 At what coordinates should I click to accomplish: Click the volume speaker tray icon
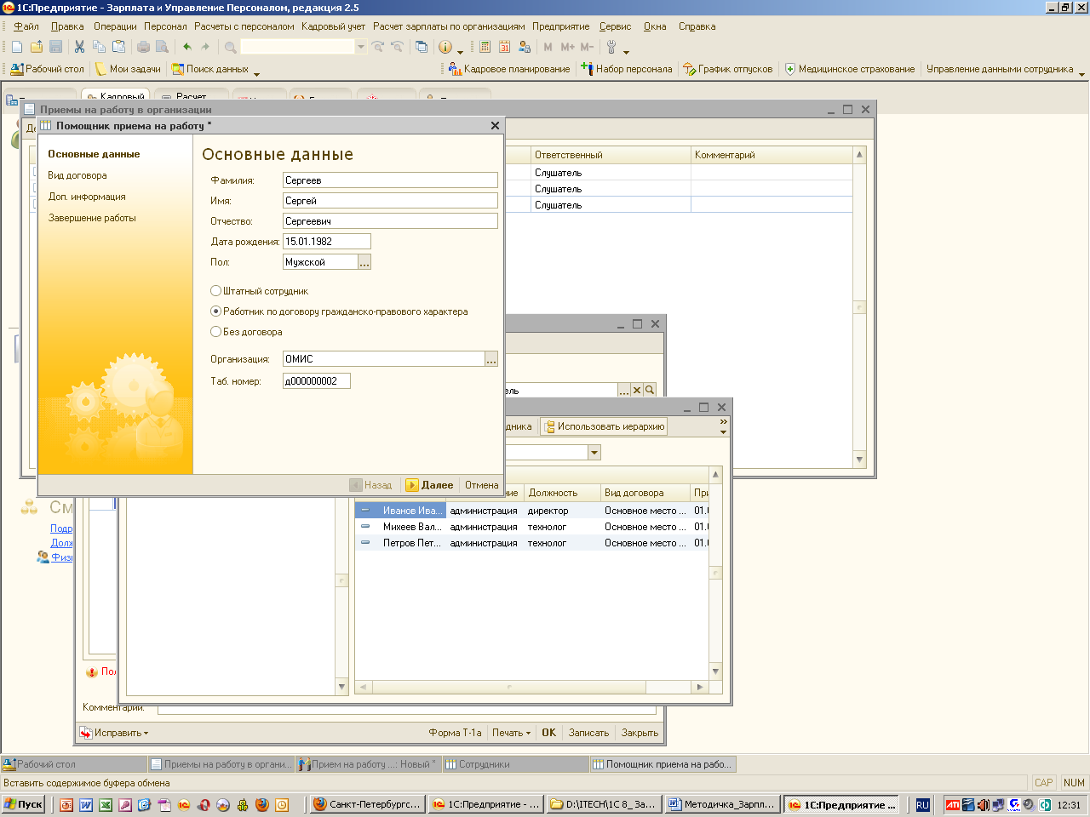click(983, 804)
